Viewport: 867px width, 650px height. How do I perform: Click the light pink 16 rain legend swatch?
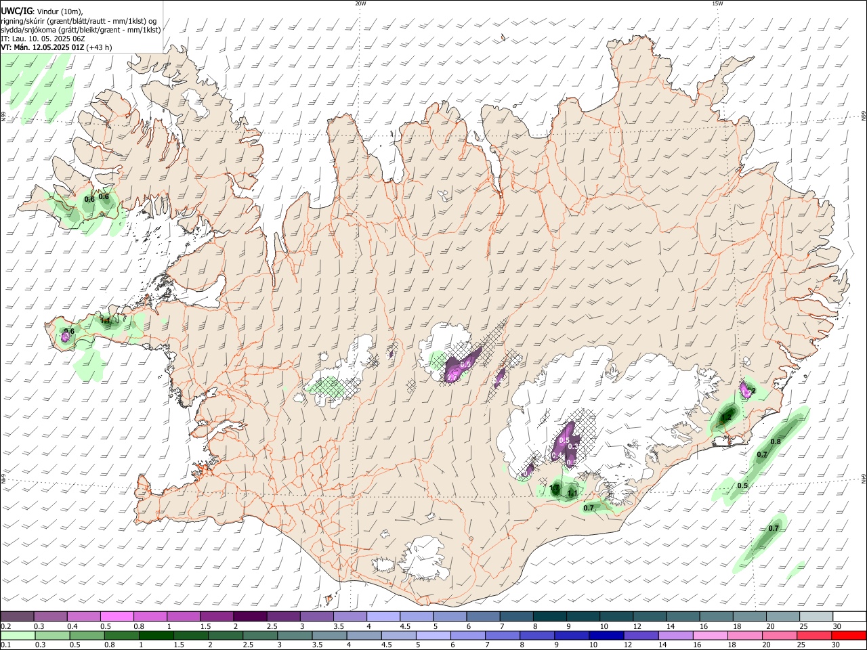pos(711,636)
